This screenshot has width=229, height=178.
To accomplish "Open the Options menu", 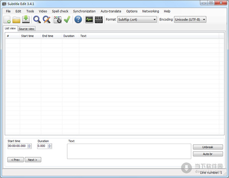I will click(132, 11).
